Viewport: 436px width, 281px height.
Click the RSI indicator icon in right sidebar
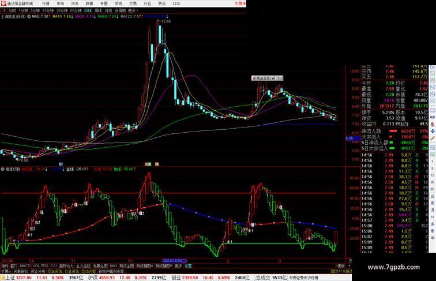(x=433, y=117)
